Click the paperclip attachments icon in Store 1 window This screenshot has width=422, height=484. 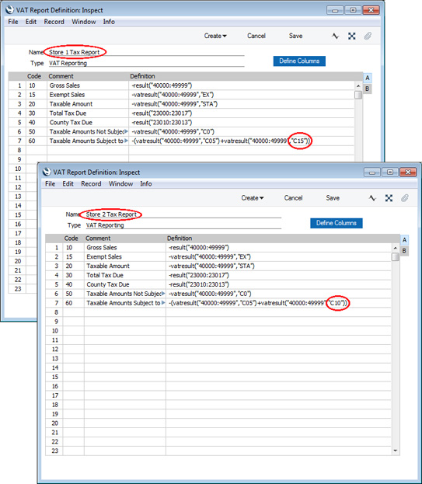368,36
